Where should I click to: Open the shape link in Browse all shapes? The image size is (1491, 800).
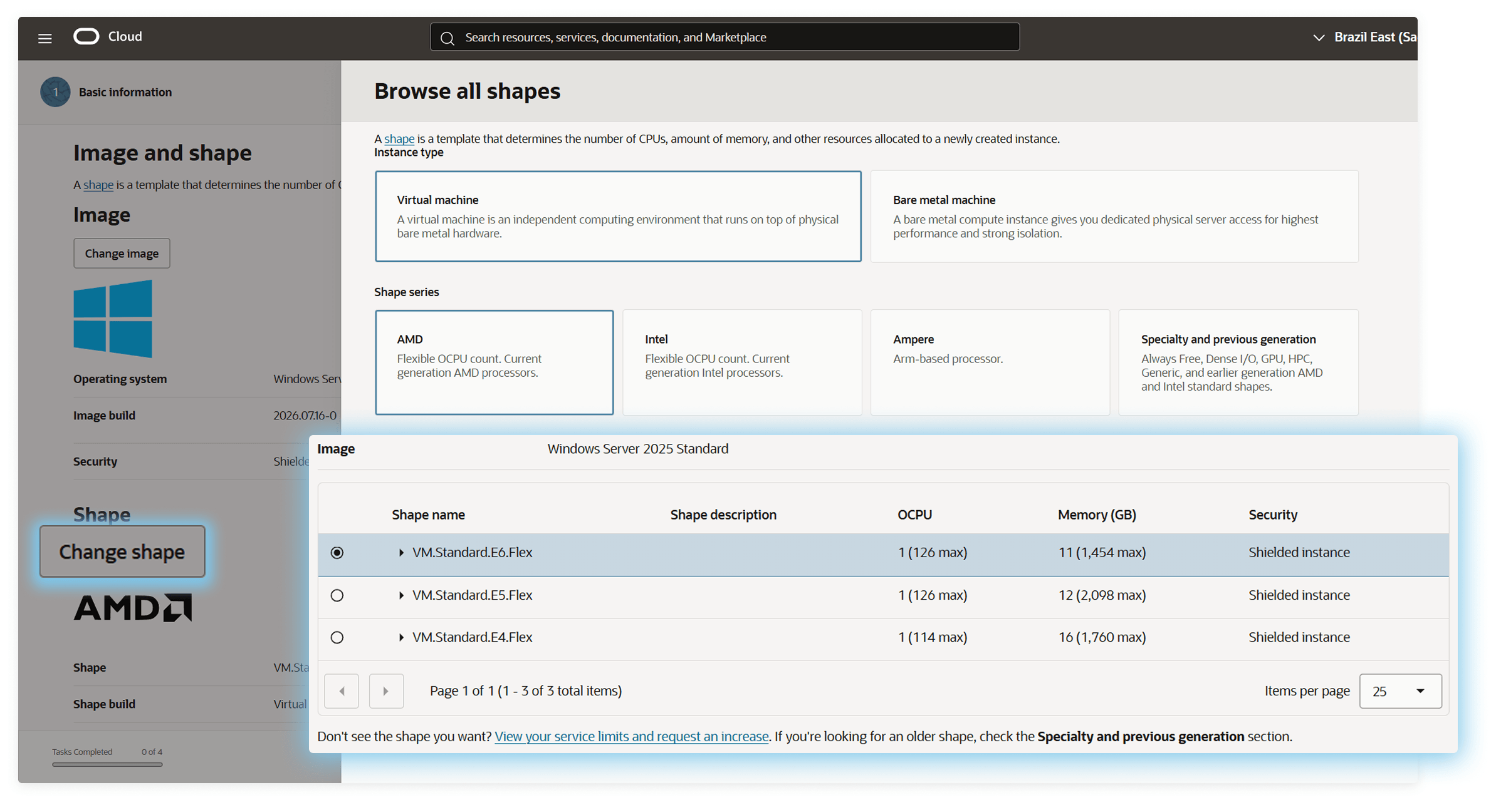point(399,139)
